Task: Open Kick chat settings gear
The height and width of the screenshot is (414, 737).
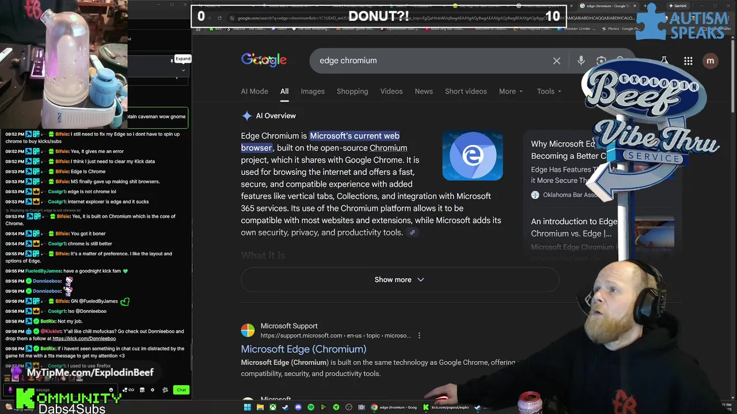Action: 153,390
